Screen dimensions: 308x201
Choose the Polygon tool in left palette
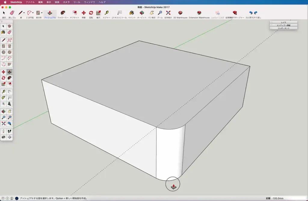(9, 52)
